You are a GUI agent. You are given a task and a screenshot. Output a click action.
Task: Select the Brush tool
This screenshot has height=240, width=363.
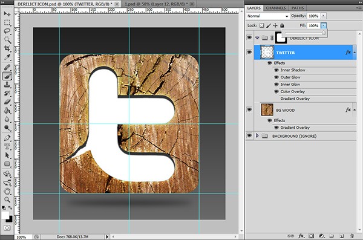click(x=7, y=76)
